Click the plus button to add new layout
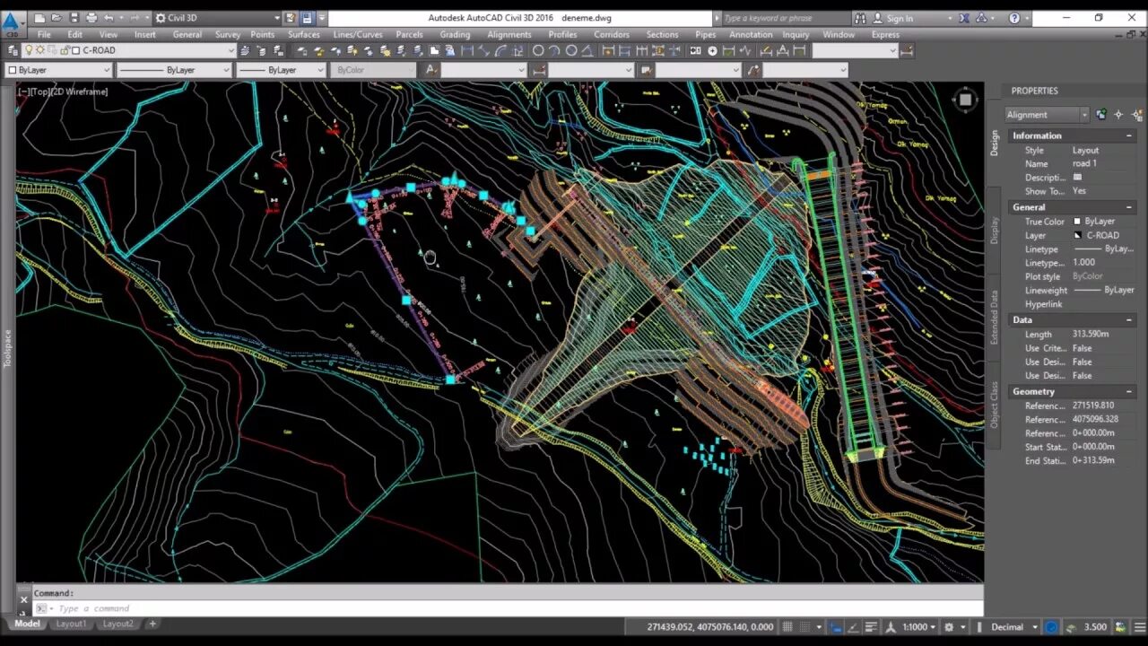 tap(152, 624)
